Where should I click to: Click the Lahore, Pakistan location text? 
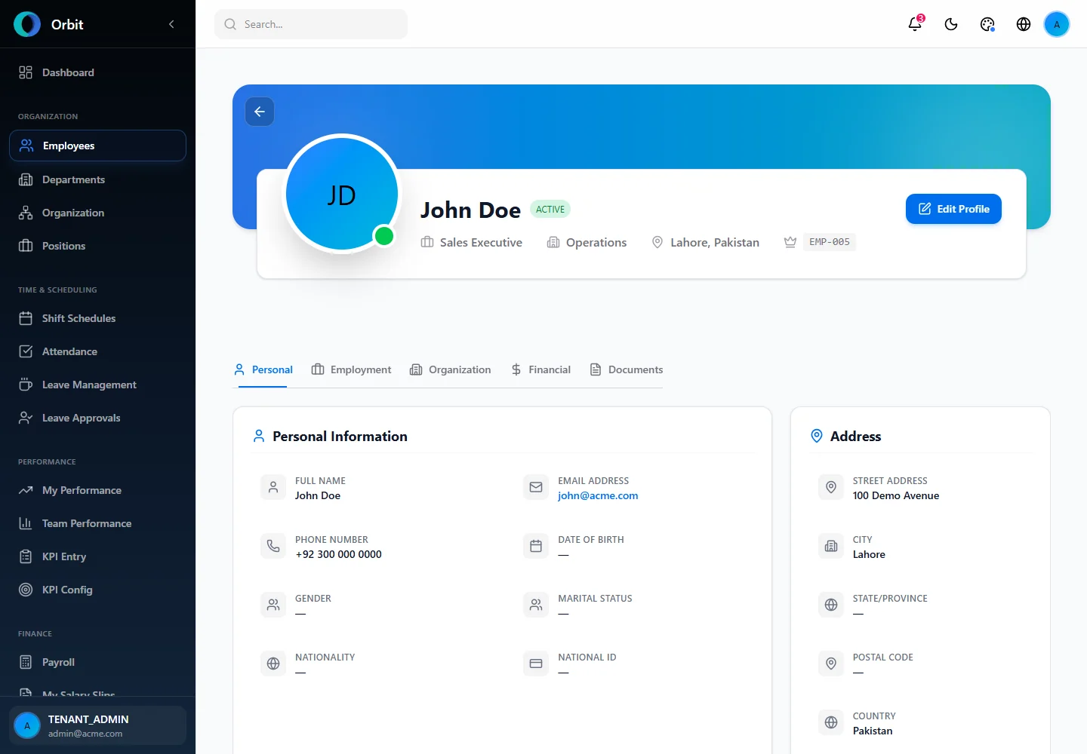tap(715, 242)
